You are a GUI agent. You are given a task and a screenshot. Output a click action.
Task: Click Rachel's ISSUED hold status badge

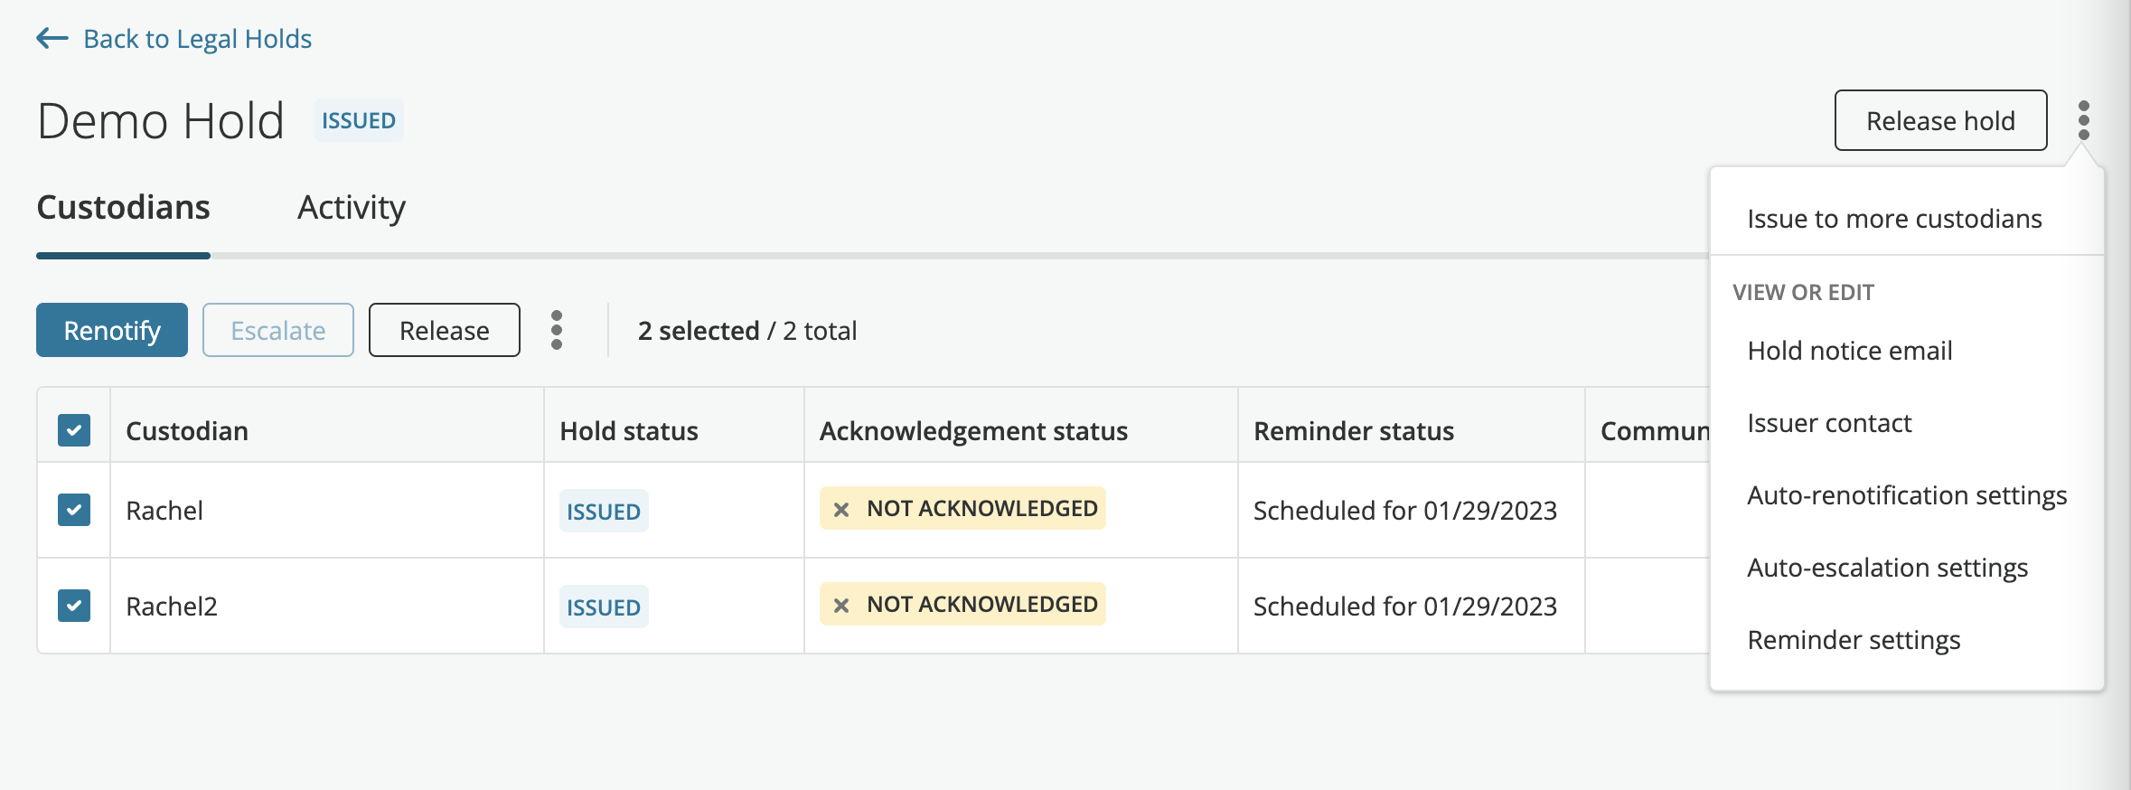pos(603,511)
